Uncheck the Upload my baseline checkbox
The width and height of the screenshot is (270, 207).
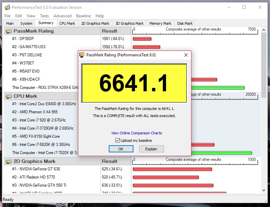[118, 140]
